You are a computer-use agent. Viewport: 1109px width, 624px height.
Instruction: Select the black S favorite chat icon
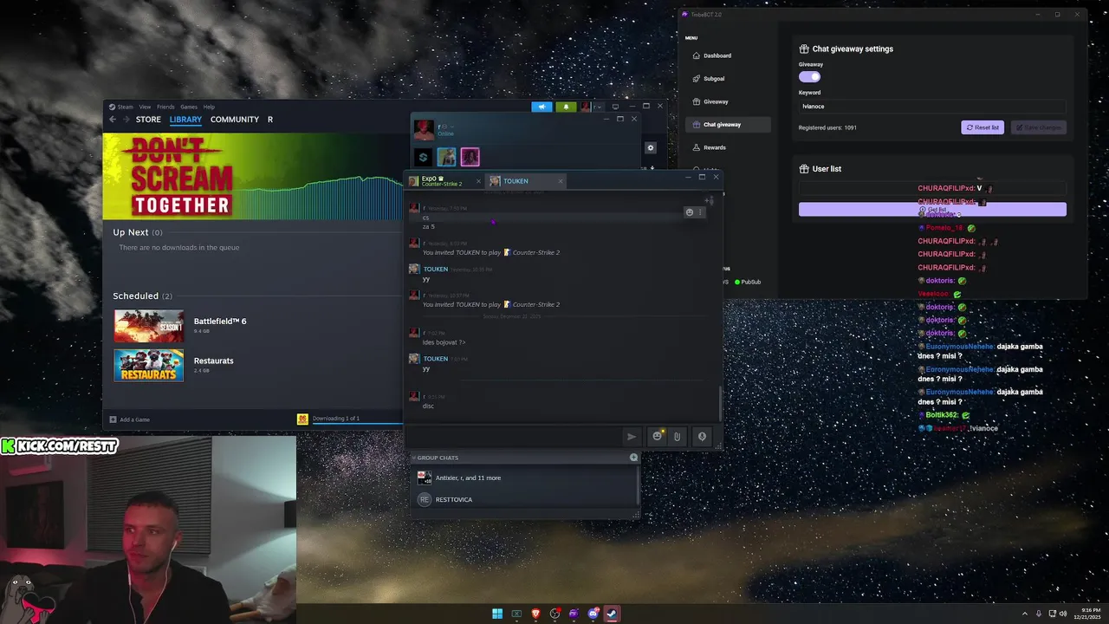(x=423, y=157)
